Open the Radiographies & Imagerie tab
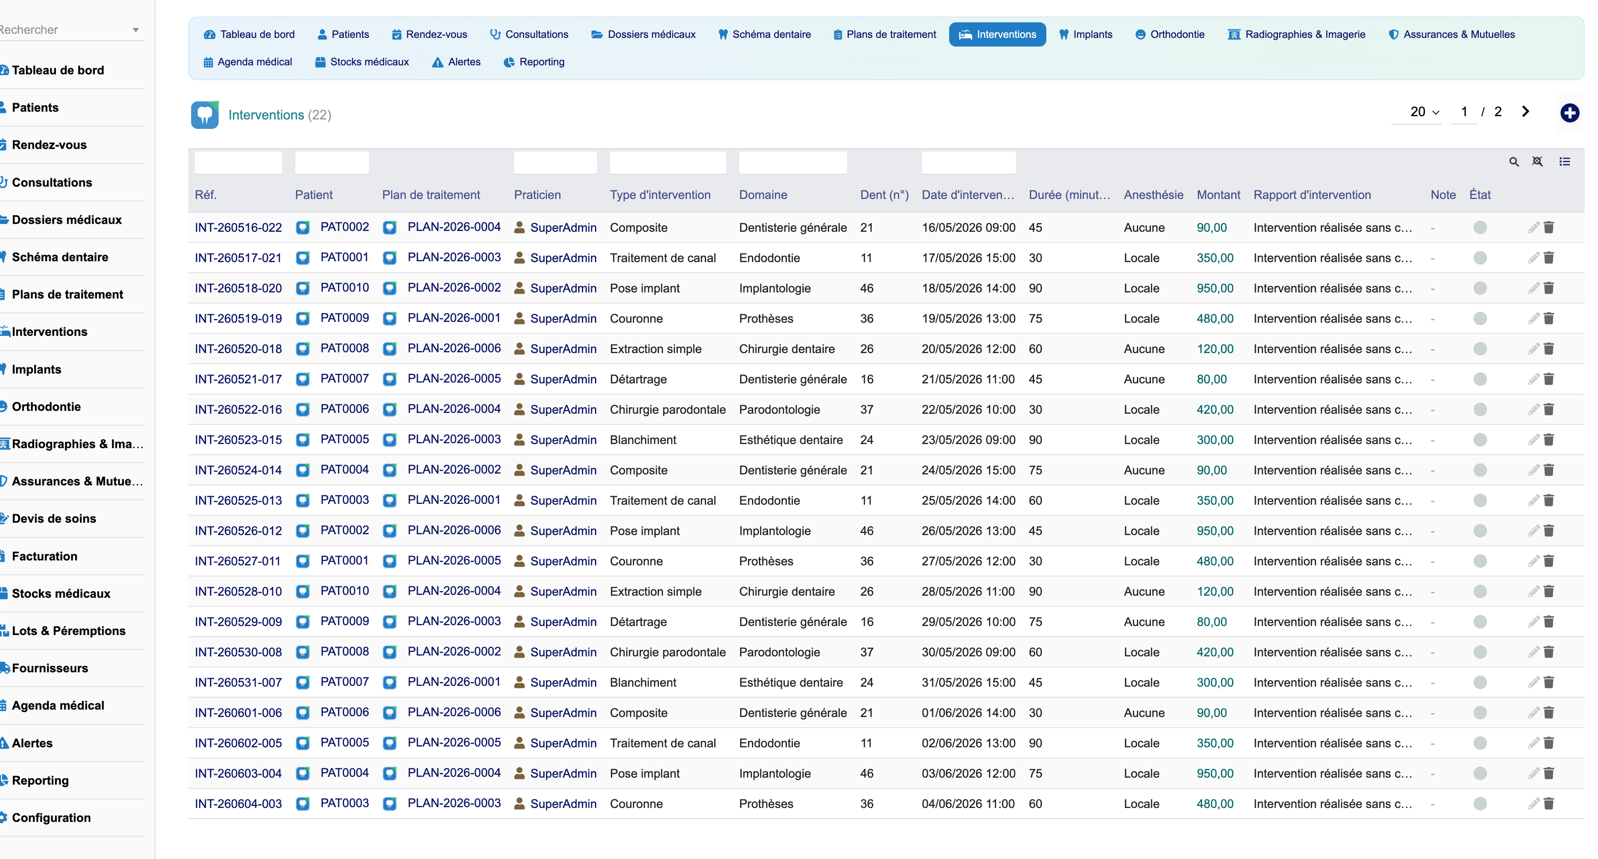Screen dimensions: 1598x859 [x=1297, y=35]
